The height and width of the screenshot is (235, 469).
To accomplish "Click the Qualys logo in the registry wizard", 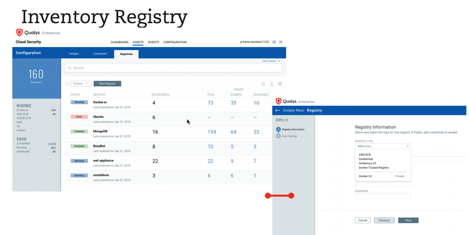I will (279, 101).
